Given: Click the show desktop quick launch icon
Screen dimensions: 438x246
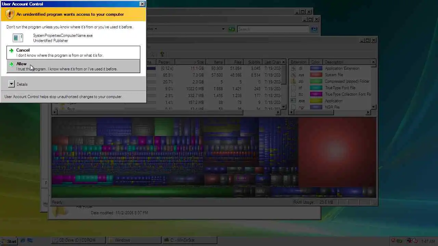Looking at the screenshot, I should tap(30, 241).
